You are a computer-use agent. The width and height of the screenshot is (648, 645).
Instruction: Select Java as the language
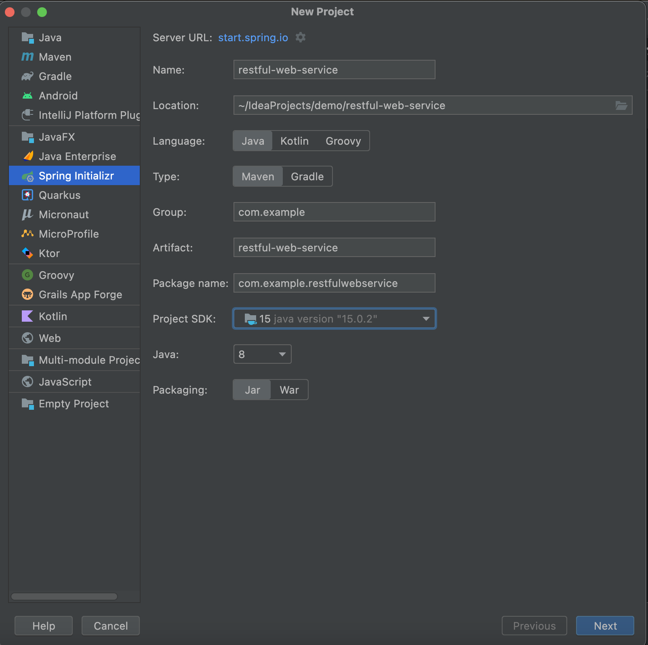tap(253, 141)
